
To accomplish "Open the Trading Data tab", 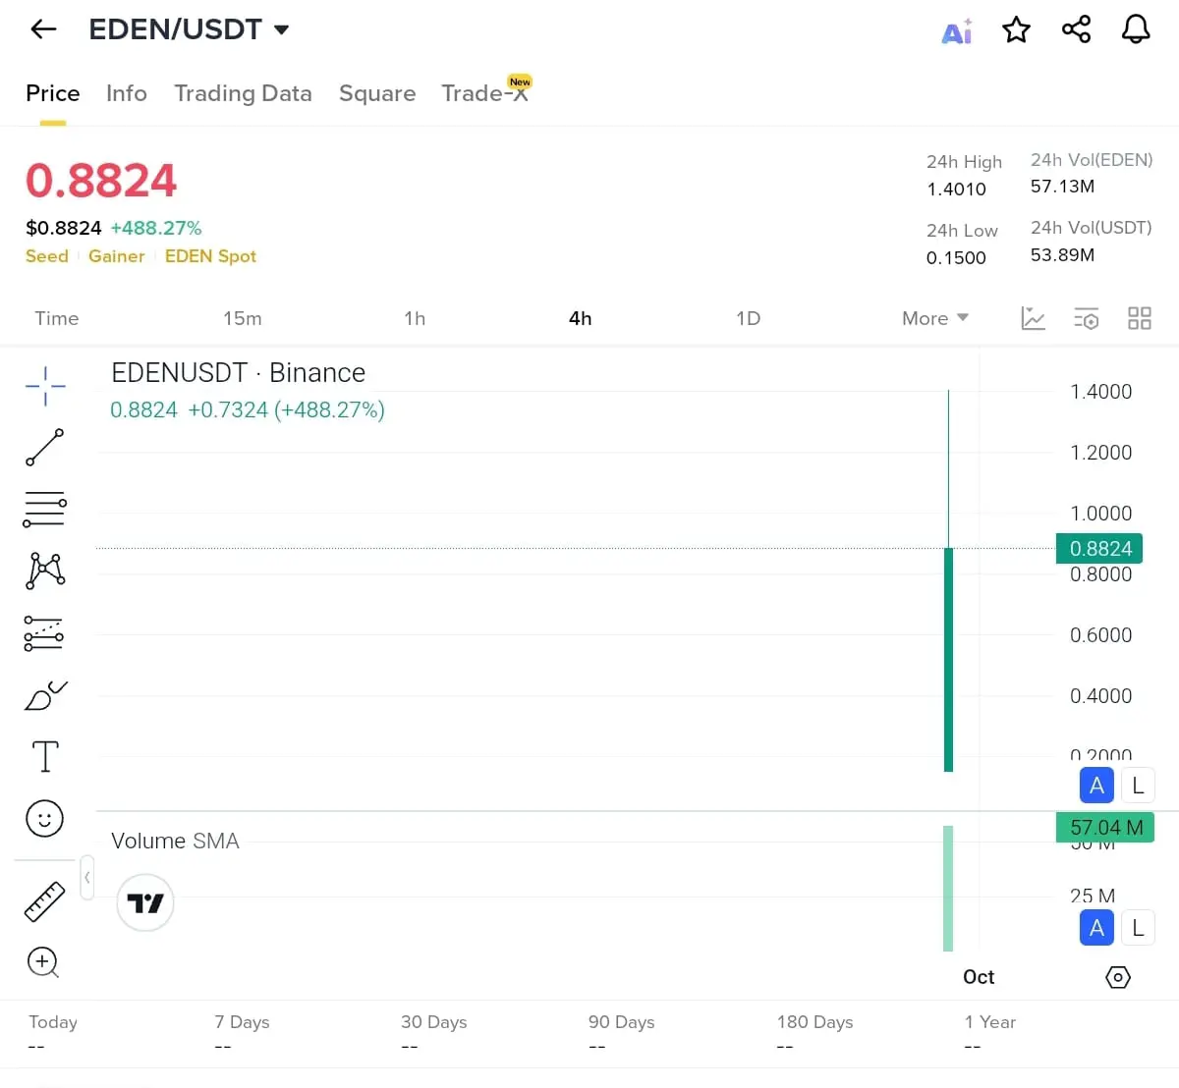I will click(243, 93).
